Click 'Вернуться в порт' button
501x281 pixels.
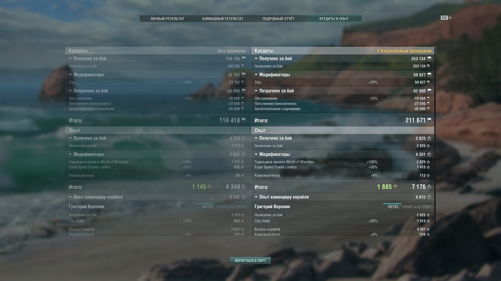250,260
